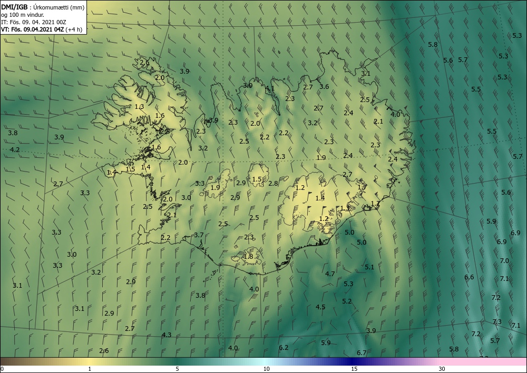
Task: Click the 1.8 value on the southern glacier
Action: (248, 257)
